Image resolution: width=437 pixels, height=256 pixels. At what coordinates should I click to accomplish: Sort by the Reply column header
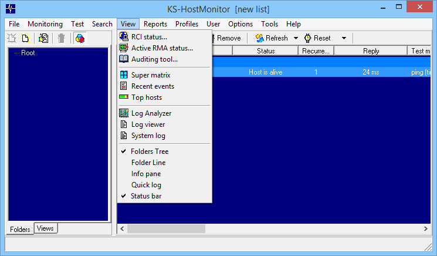click(x=371, y=51)
